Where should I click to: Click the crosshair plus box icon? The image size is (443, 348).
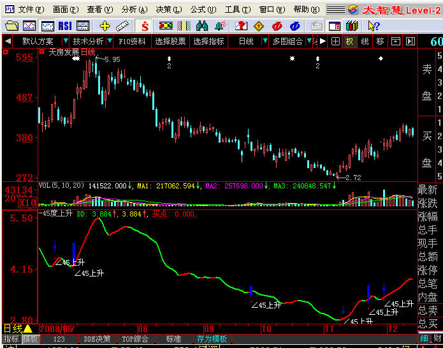pyautogui.click(x=335, y=42)
